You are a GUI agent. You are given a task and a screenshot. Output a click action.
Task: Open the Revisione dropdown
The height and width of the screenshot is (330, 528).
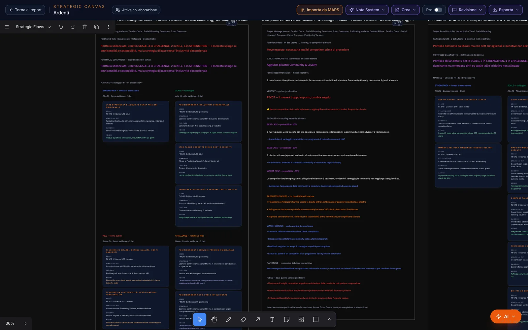click(x=467, y=10)
